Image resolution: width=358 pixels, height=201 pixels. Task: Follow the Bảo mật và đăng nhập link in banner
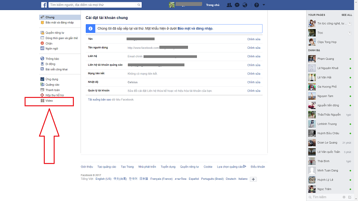[x=195, y=29]
